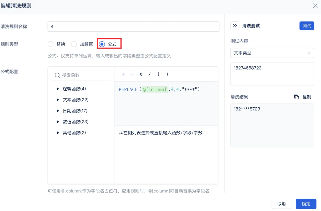This screenshot has height=211, width=321.
Task: Click 确定 to confirm the rule
Action: click(x=306, y=204)
